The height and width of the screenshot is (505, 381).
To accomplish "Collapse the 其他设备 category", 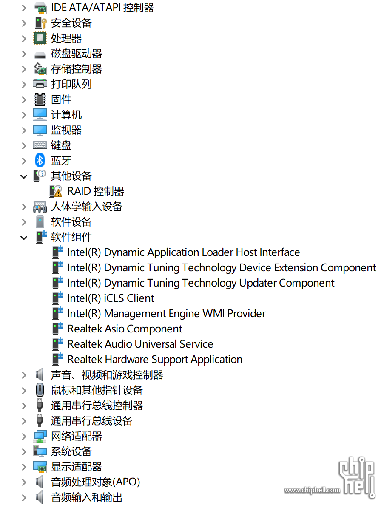I will point(24,176).
